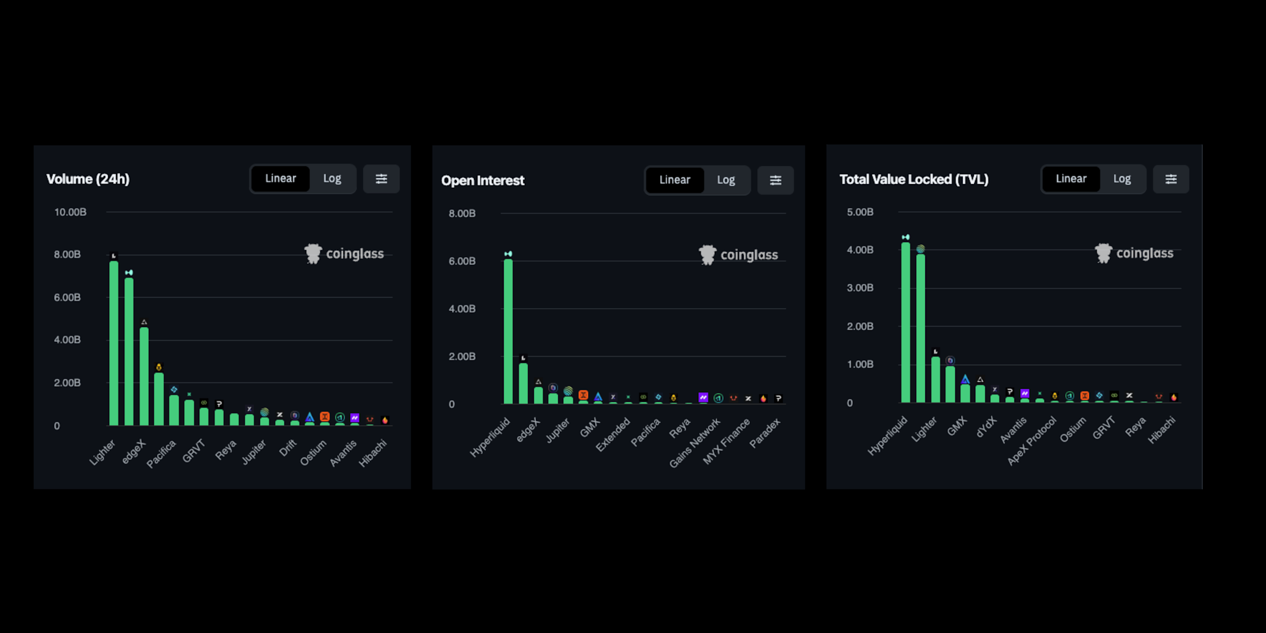Open settings icon on Open Interest chart

(x=775, y=180)
